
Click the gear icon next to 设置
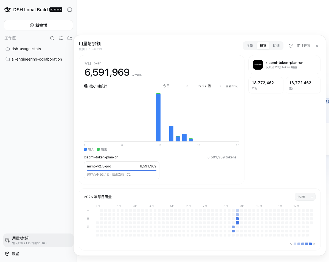coord(7,254)
